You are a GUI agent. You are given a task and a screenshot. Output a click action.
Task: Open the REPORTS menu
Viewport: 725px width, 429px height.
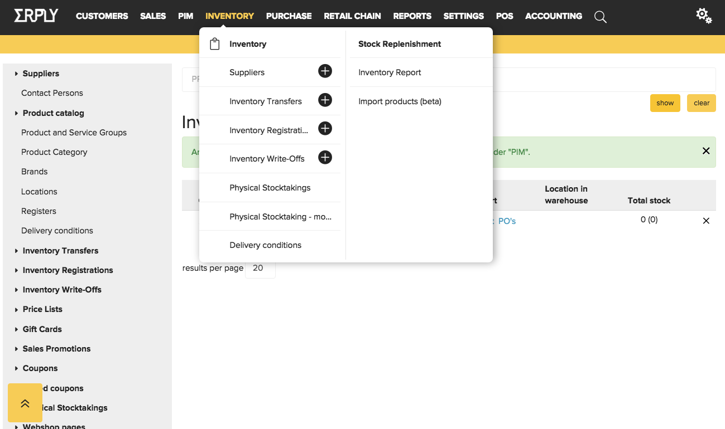pos(412,16)
